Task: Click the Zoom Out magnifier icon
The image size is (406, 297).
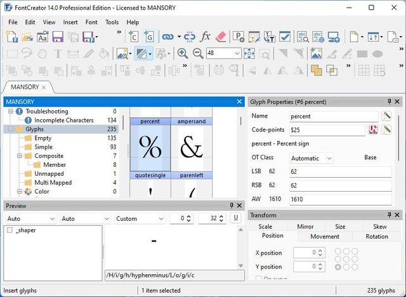Action: [x=197, y=53]
